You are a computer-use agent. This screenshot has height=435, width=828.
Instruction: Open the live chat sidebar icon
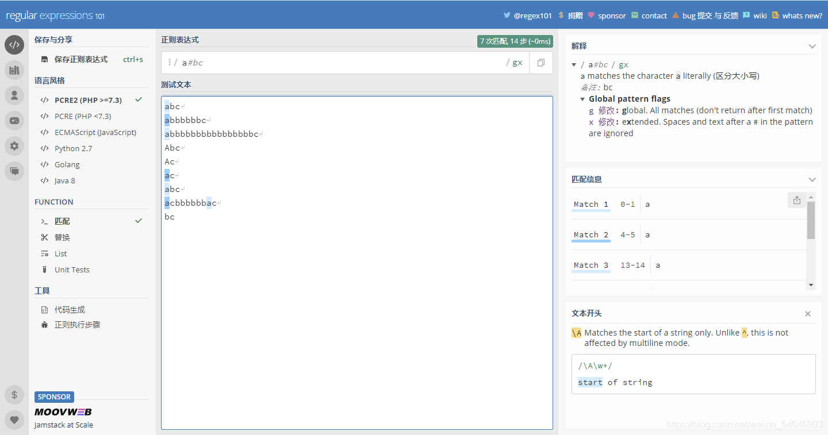(x=14, y=171)
